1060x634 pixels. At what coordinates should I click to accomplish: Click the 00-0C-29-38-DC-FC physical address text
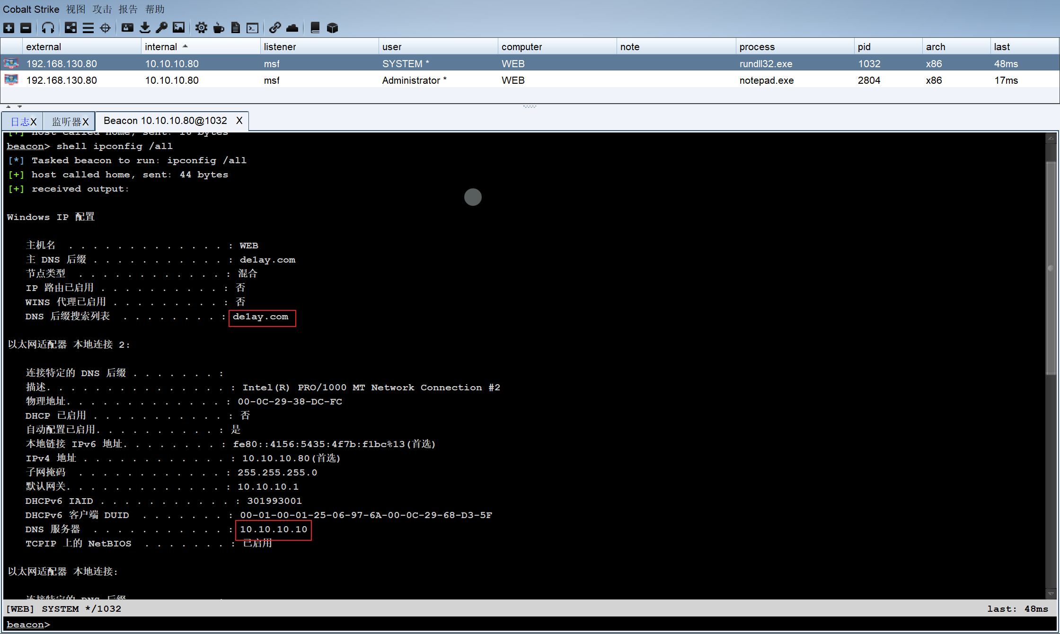point(290,401)
